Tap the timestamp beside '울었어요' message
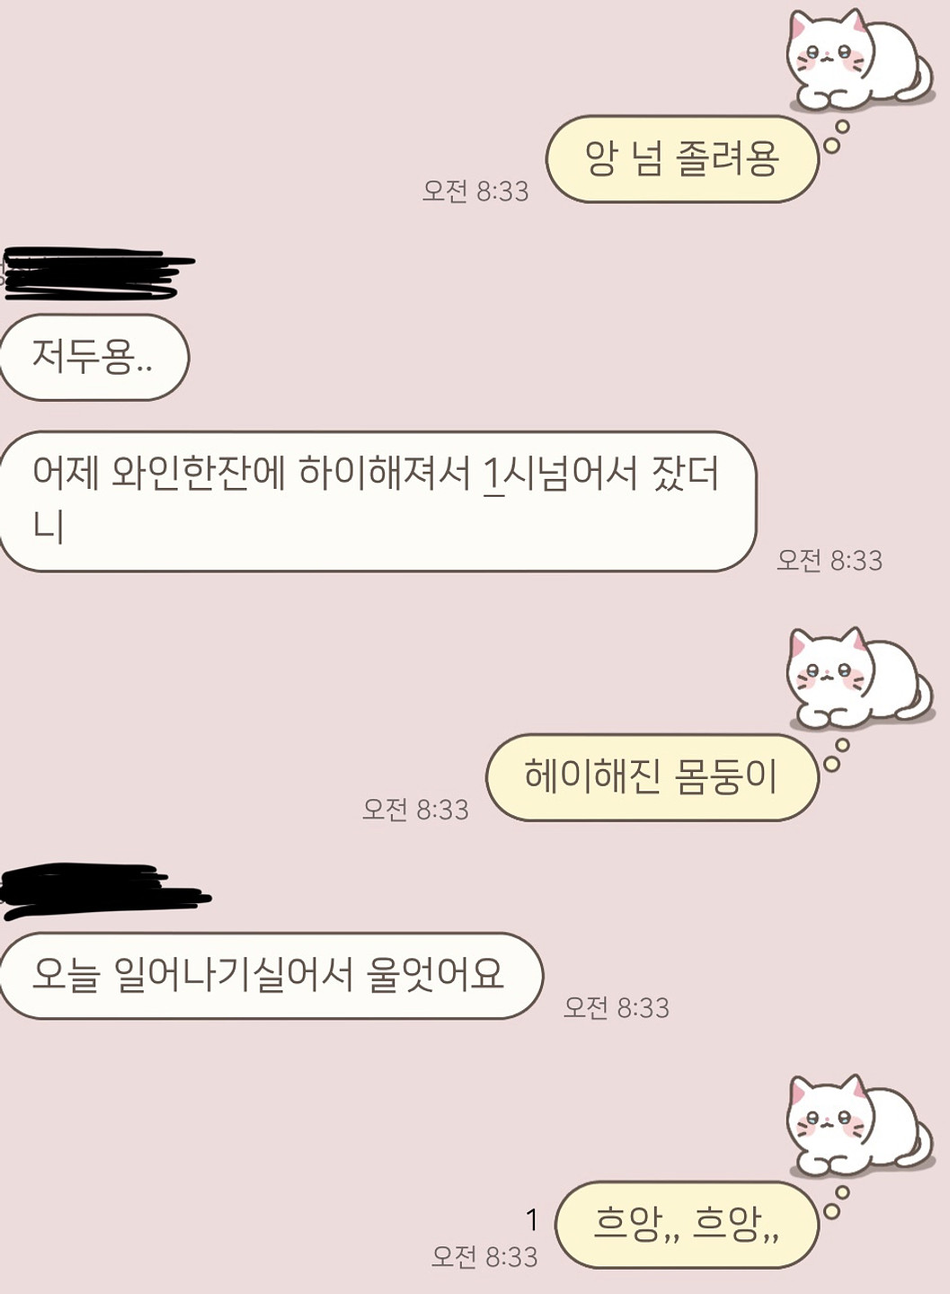The width and height of the screenshot is (950, 1294). [617, 1007]
